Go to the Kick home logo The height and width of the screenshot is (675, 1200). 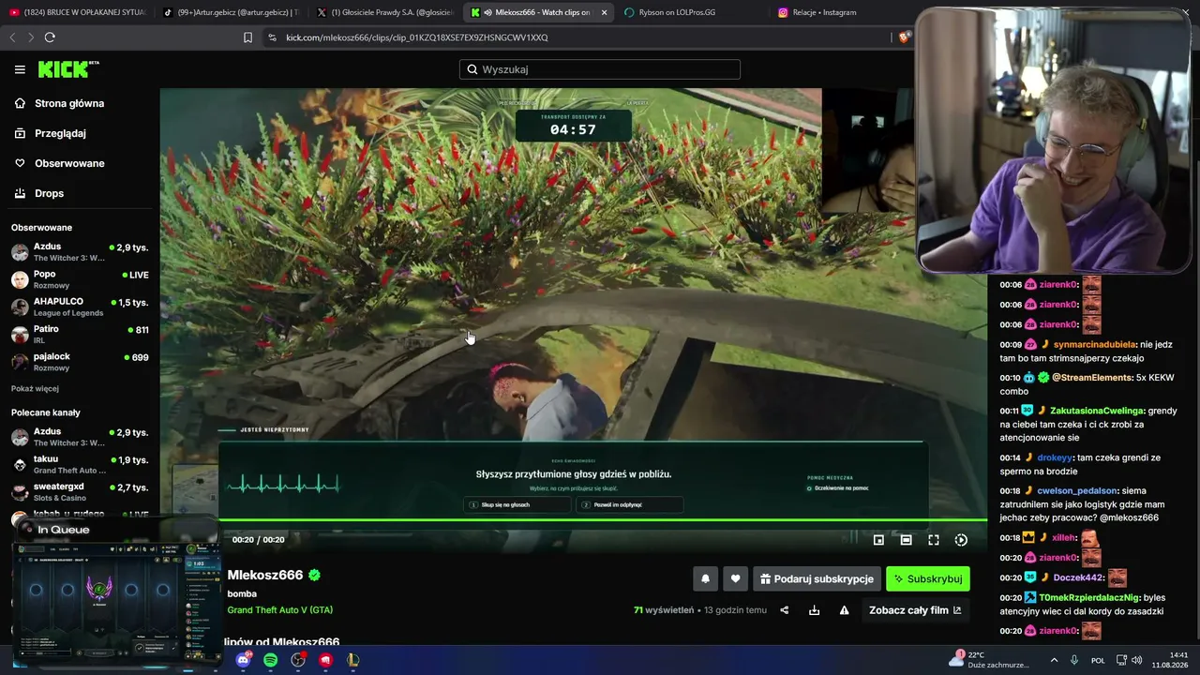pyautogui.click(x=67, y=69)
